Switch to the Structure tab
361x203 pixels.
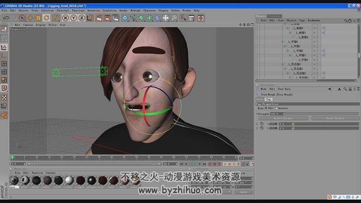coord(275,16)
